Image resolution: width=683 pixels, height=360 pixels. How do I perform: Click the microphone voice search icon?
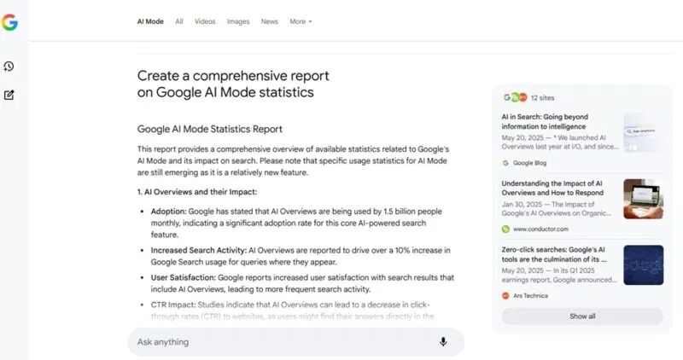pos(443,342)
